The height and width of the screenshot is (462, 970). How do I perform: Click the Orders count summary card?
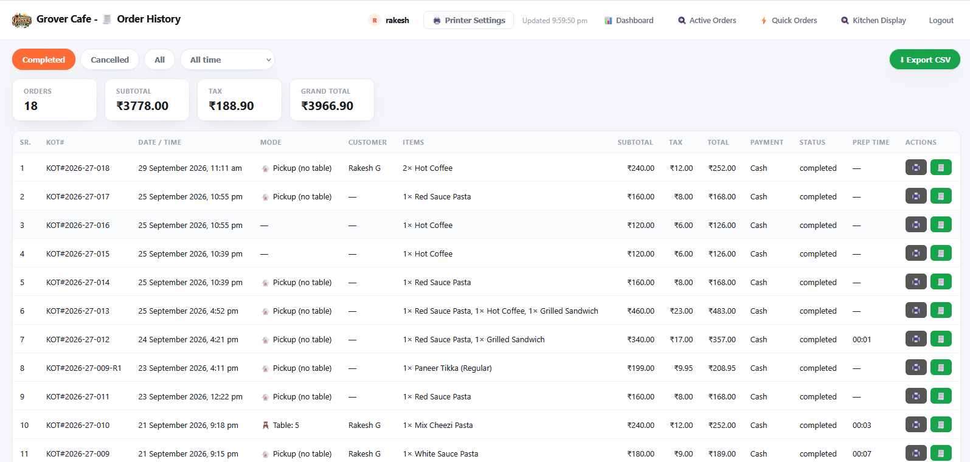click(x=55, y=100)
